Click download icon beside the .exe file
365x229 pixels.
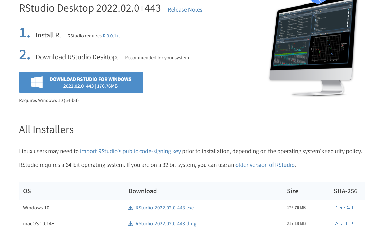tap(131, 208)
